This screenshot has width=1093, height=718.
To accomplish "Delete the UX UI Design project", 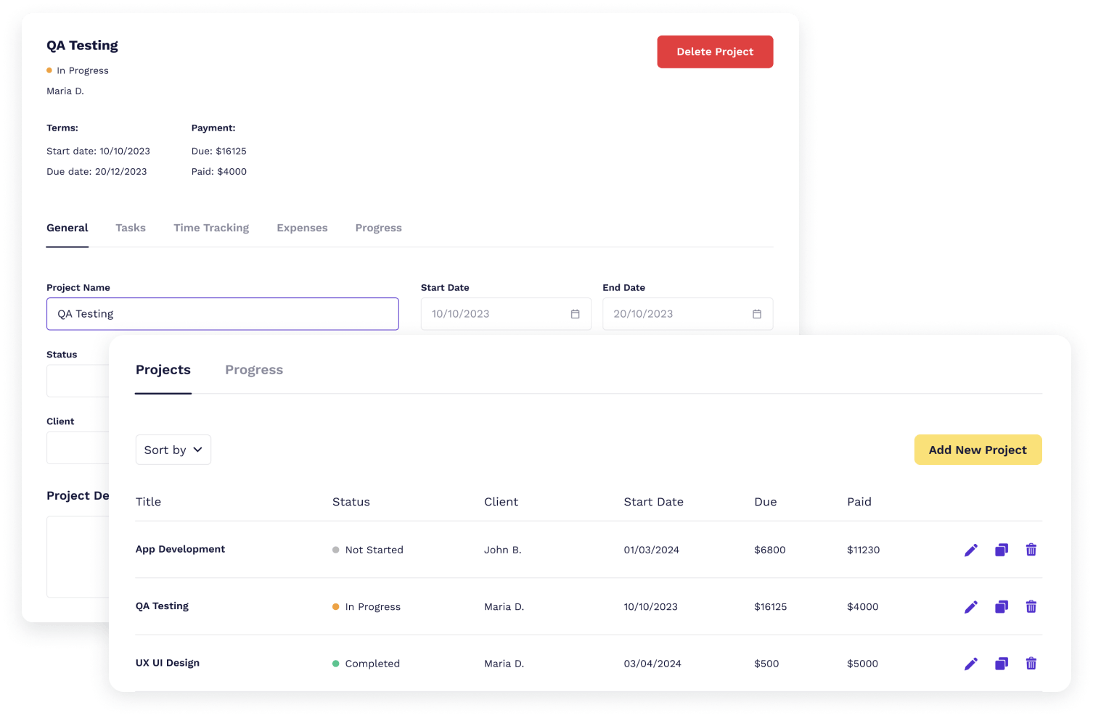I will 1031,664.
